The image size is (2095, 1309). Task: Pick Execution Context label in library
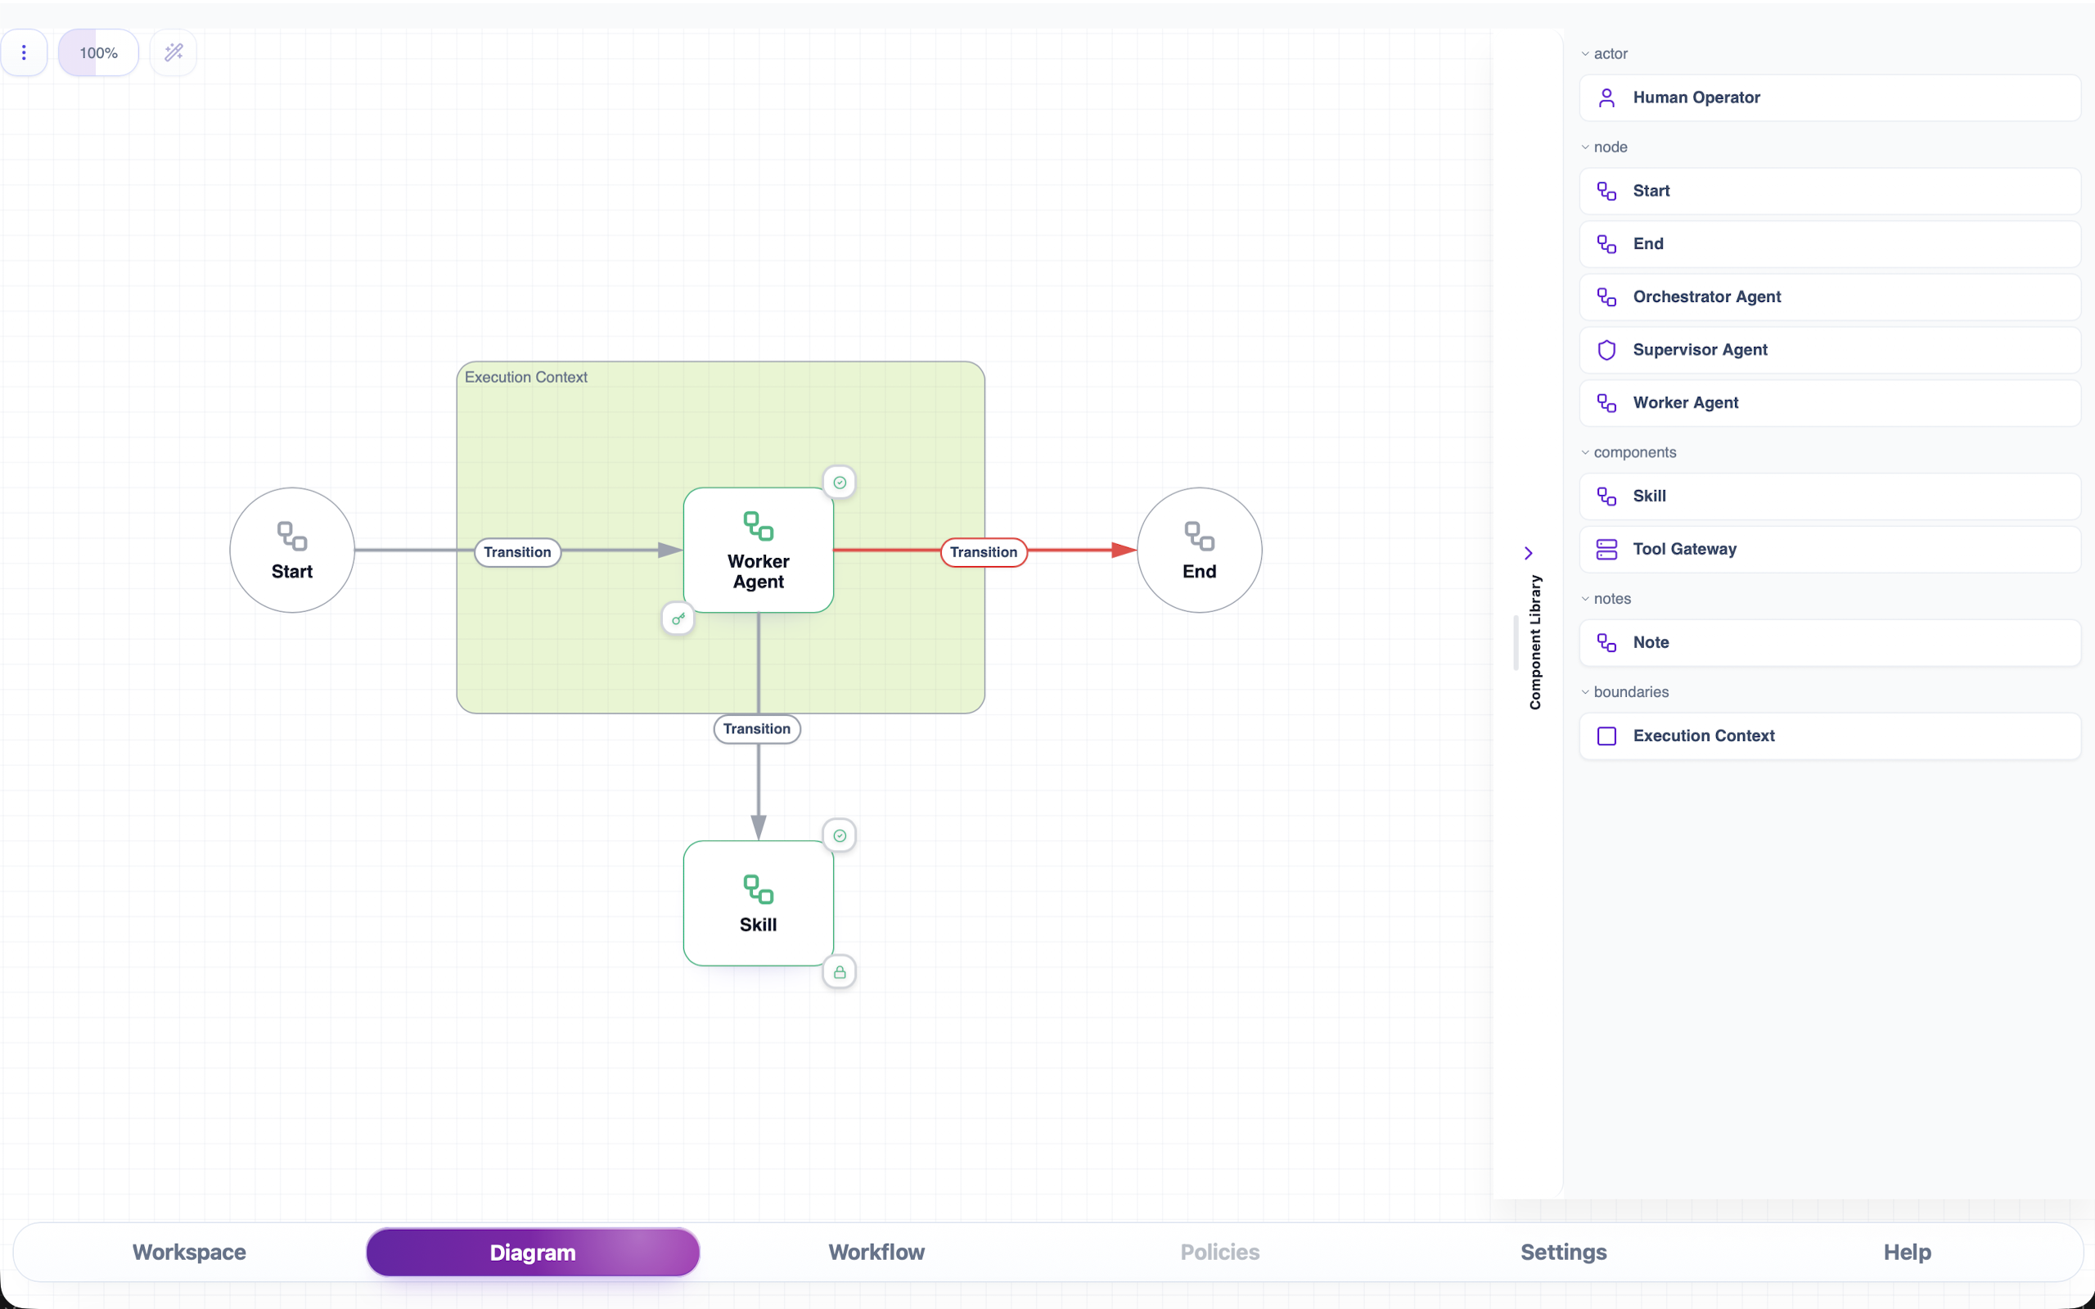(1703, 735)
